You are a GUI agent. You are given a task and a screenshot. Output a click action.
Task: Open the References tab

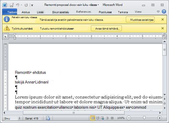[84, 12]
